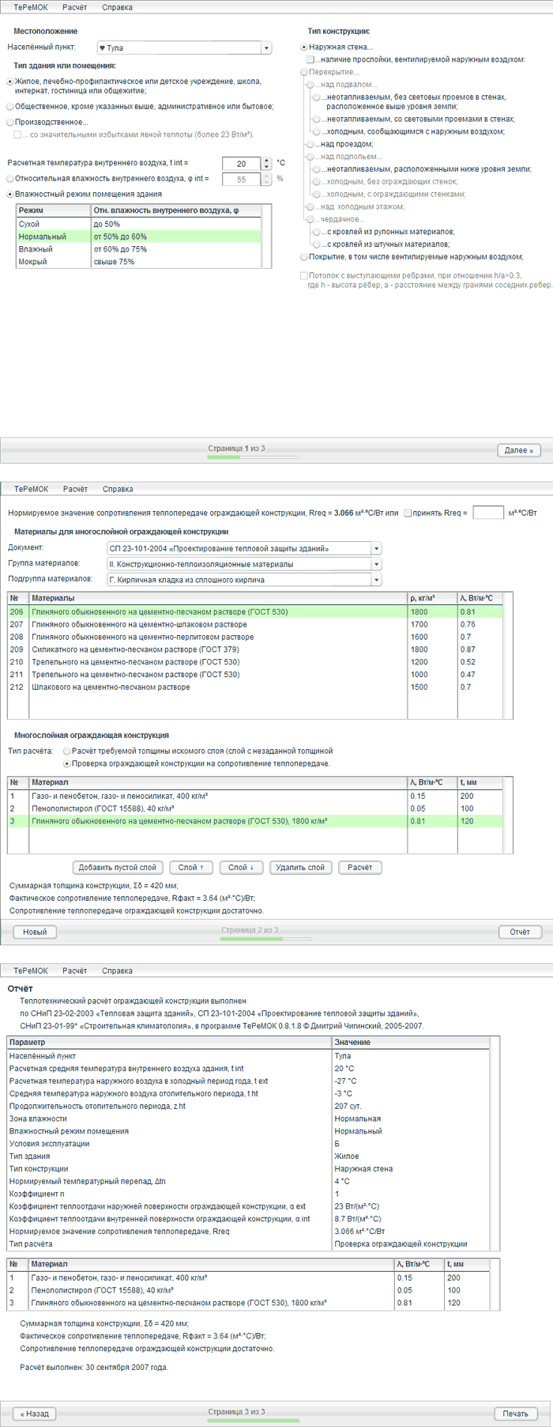Check the принять Rreq checkbox

[408, 513]
